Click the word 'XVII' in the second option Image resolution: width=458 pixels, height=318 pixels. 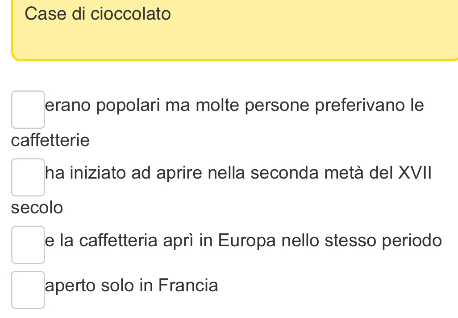pos(415,173)
